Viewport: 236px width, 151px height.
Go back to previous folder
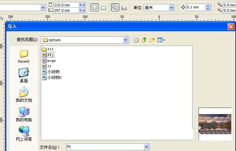click(x=136, y=40)
